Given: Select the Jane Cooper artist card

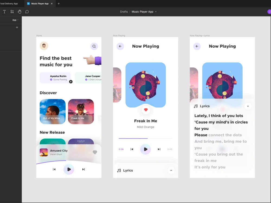Looking at the screenshot, I should (x=88, y=78).
